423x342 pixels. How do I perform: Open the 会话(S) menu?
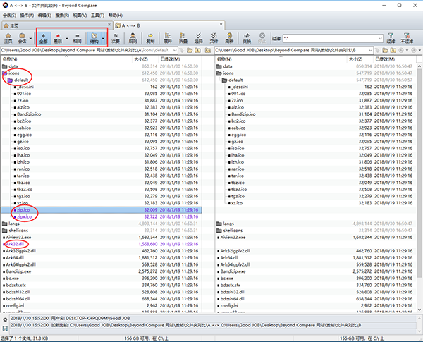click(x=9, y=16)
